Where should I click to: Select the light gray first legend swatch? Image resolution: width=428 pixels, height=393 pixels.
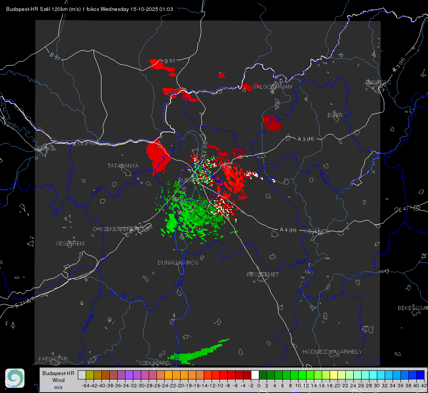click(82, 375)
